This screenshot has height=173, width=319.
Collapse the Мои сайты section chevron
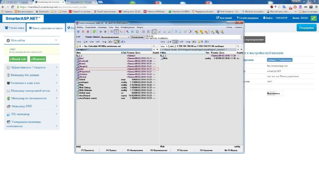[56, 40]
